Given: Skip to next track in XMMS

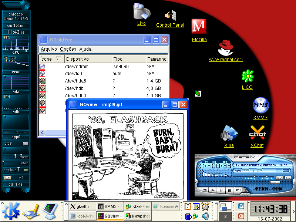Looking at the screenshot, I should [237, 190].
